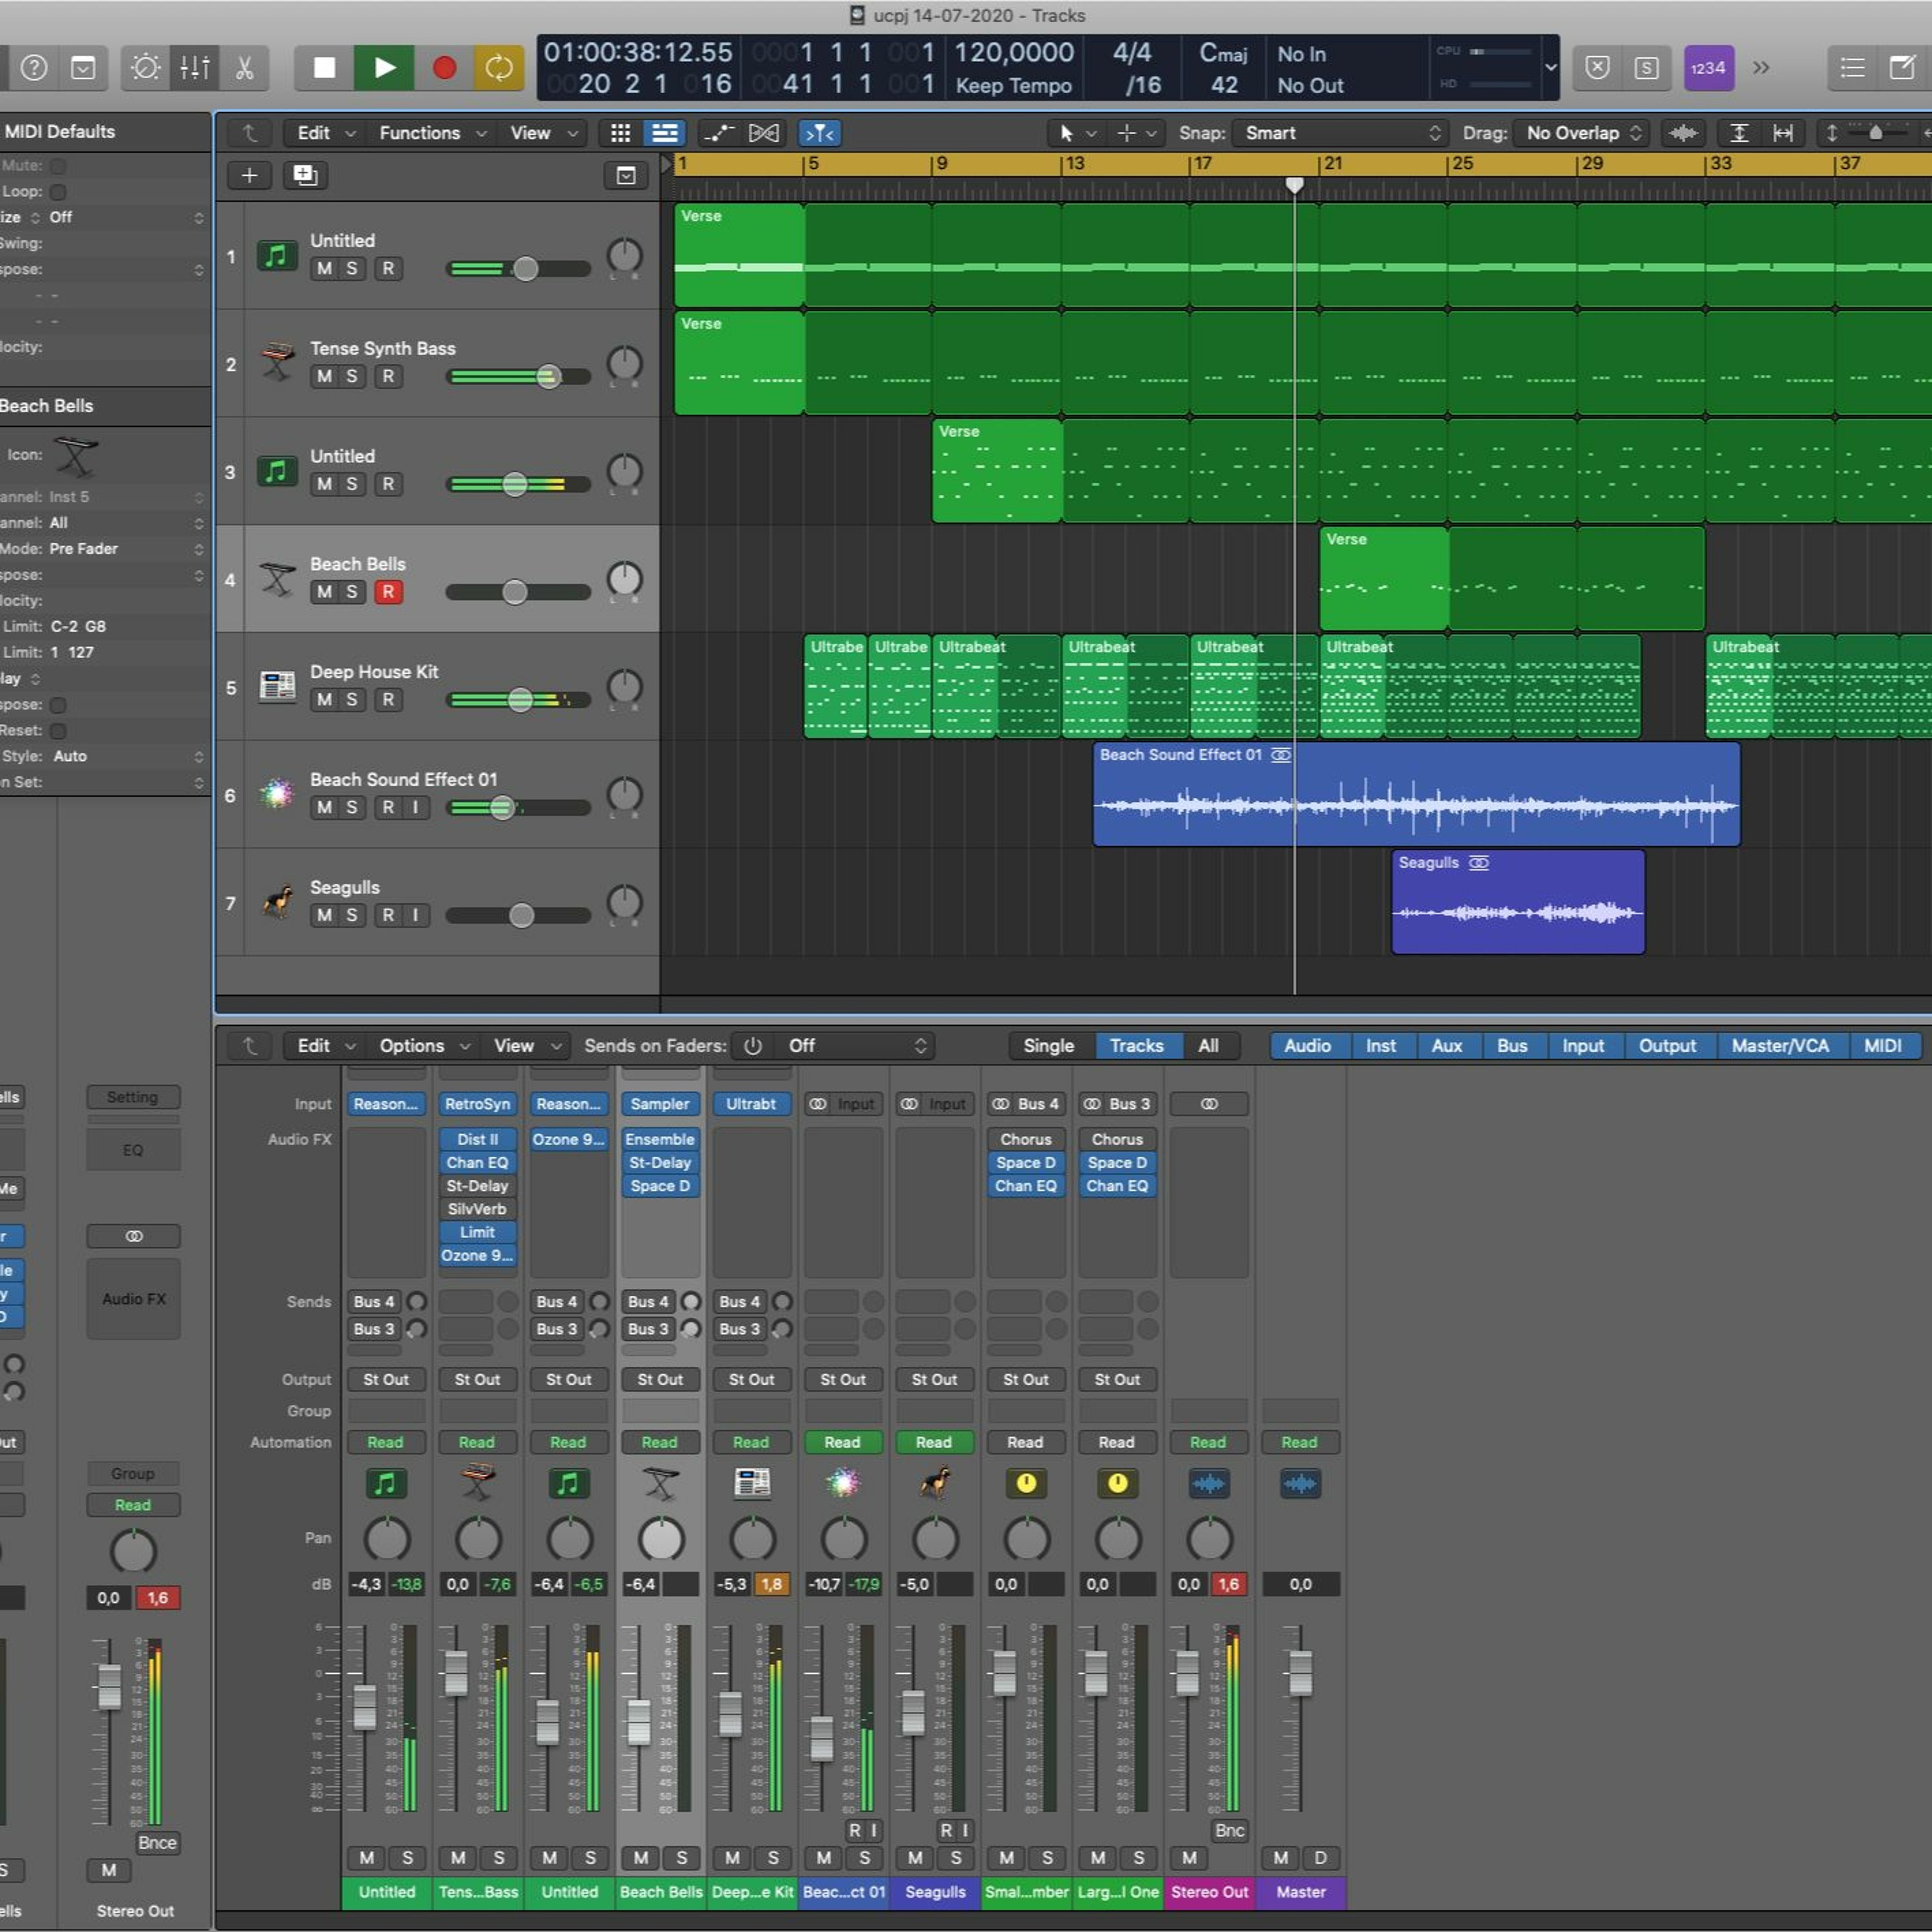The height and width of the screenshot is (1932, 1932).
Task: Disable record on Beach Bells track
Action: coord(388,592)
